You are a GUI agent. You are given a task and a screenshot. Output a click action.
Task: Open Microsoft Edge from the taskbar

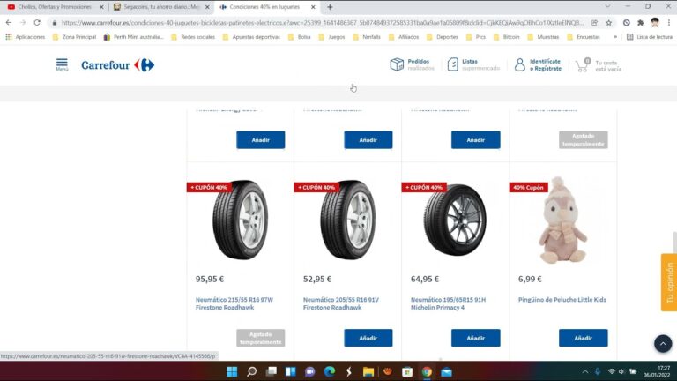tap(330, 371)
